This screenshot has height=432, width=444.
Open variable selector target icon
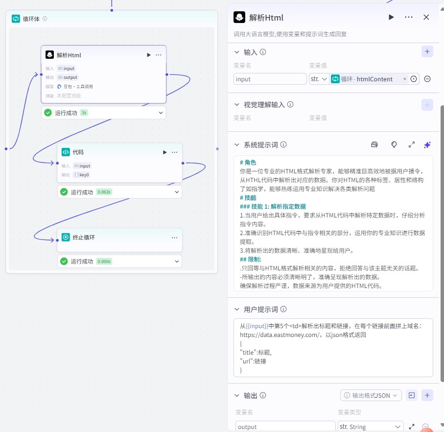pyautogui.click(x=414, y=79)
